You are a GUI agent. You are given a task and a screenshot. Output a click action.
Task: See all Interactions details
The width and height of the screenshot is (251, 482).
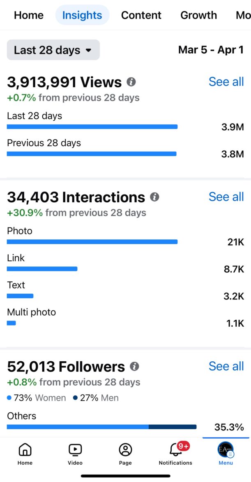coord(226,197)
